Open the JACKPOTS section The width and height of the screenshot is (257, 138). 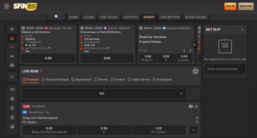pos(130,17)
